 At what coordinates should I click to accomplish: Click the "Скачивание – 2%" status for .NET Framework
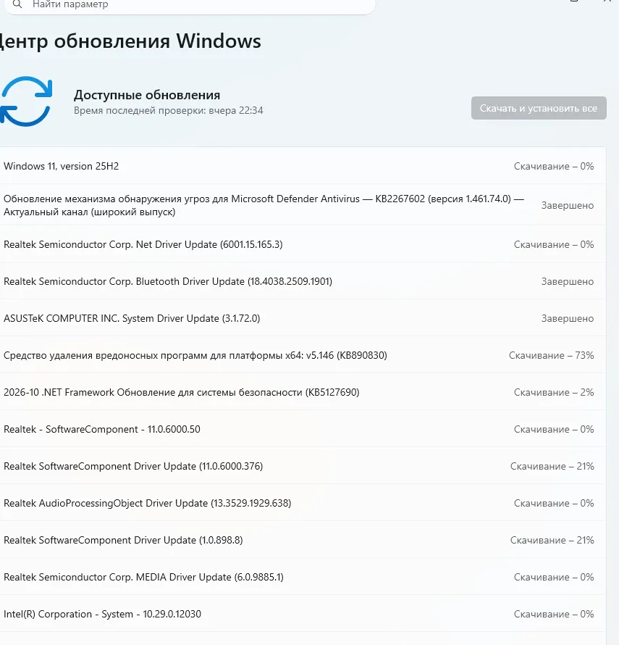point(554,392)
